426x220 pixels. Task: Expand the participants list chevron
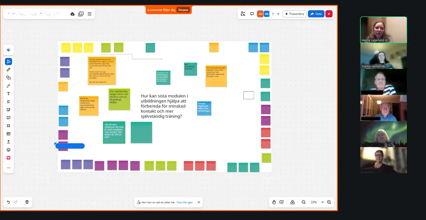click(x=278, y=14)
